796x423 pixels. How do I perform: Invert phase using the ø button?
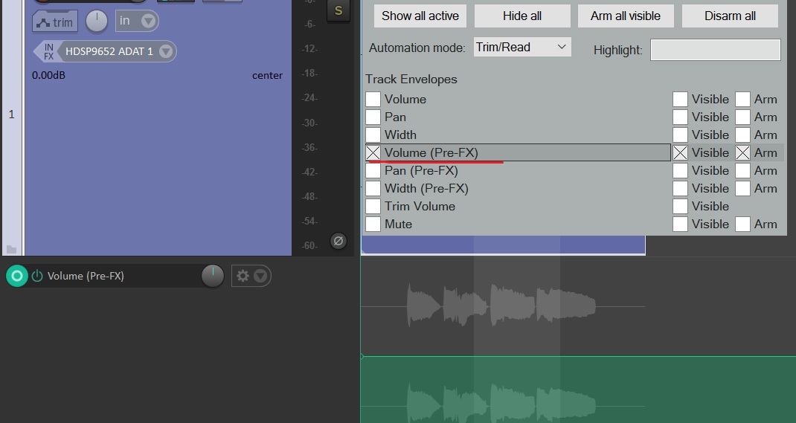pyautogui.click(x=338, y=240)
